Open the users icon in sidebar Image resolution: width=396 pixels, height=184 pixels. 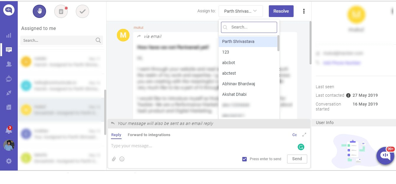(x=9, y=64)
